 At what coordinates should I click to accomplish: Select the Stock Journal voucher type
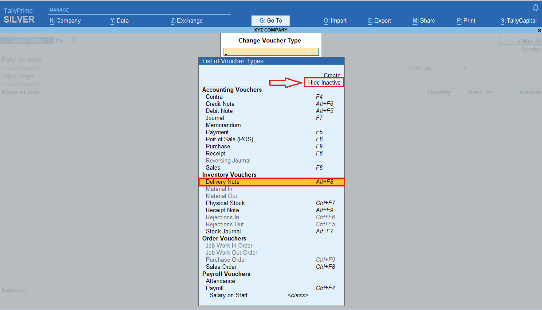223,231
